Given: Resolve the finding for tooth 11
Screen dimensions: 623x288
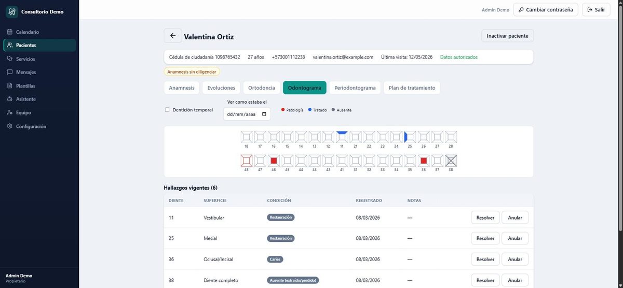Looking at the screenshot, I should [485, 218].
